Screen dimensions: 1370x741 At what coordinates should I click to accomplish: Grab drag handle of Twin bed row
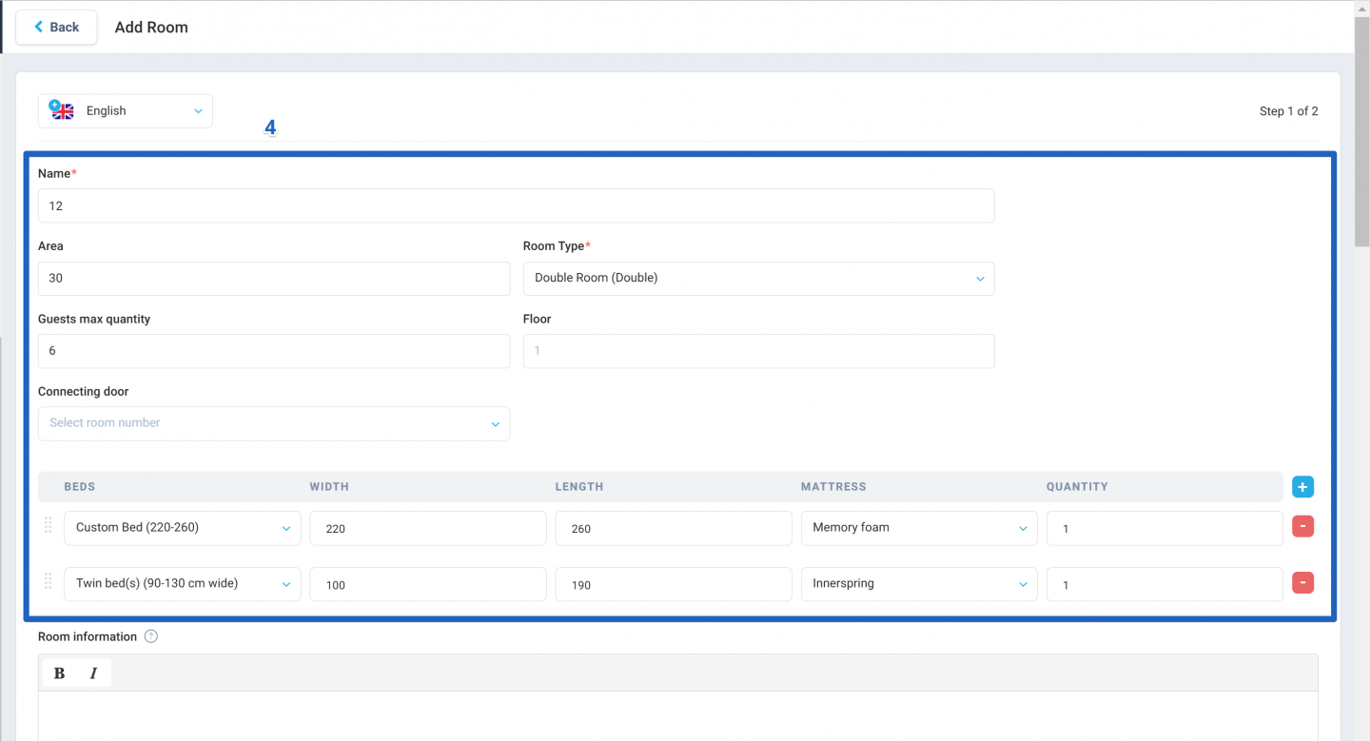[x=49, y=582]
